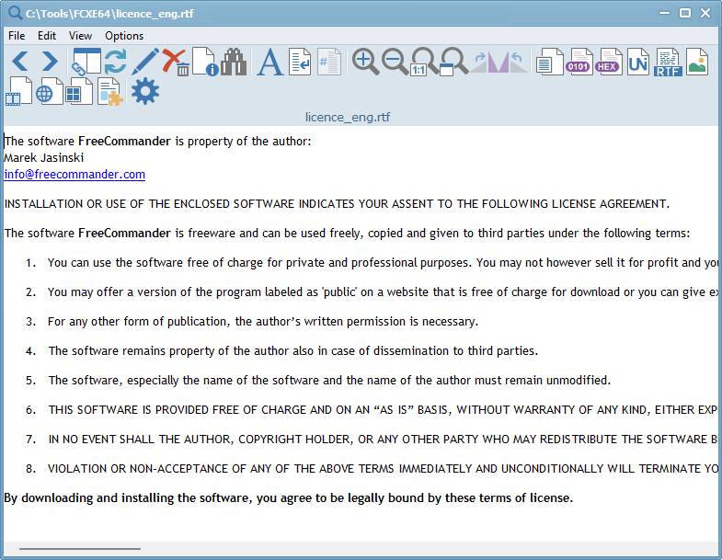Click the licence_eng.rtf file name label

click(347, 117)
